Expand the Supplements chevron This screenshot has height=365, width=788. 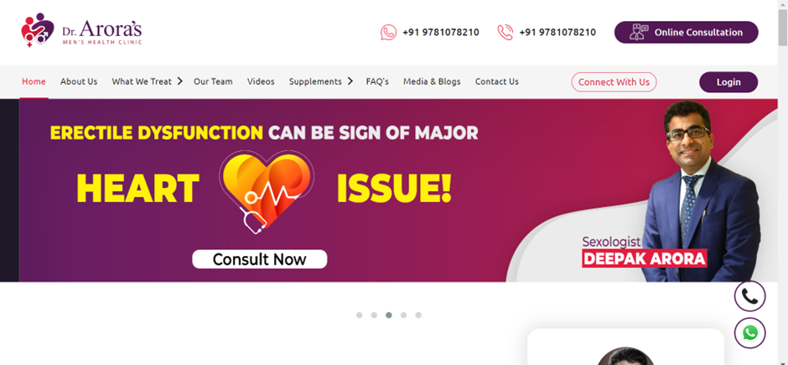350,81
